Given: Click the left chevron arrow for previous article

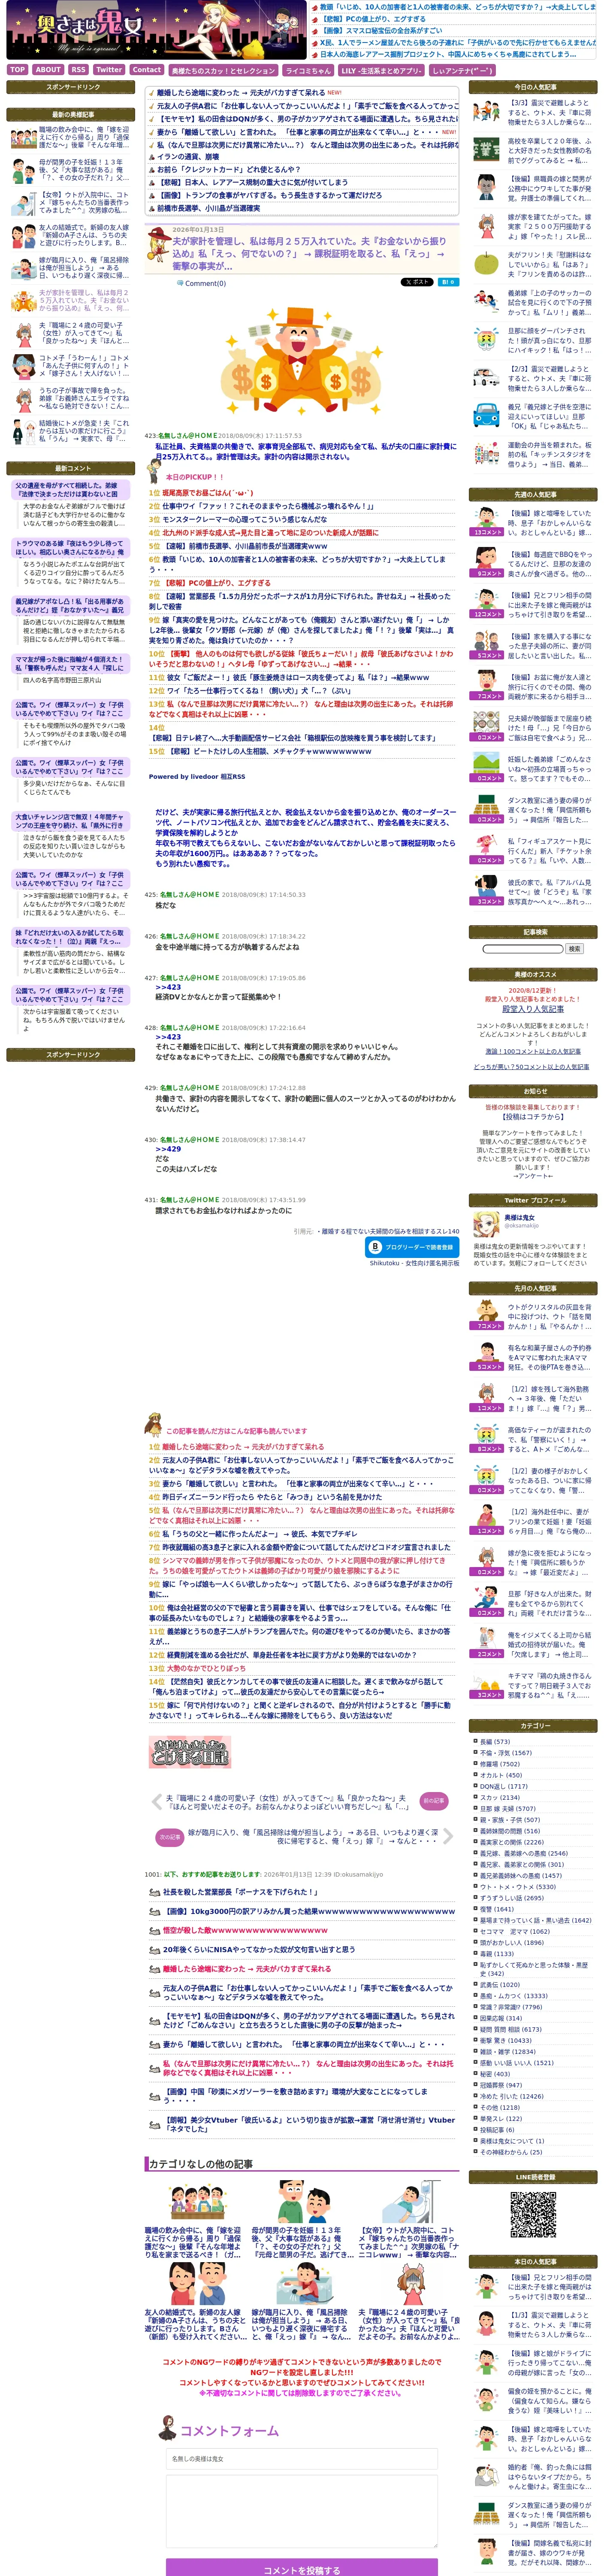Looking at the screenshot, I should tap(156, 1802).
